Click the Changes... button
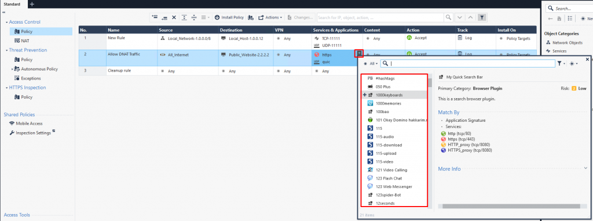 point(301,17)
